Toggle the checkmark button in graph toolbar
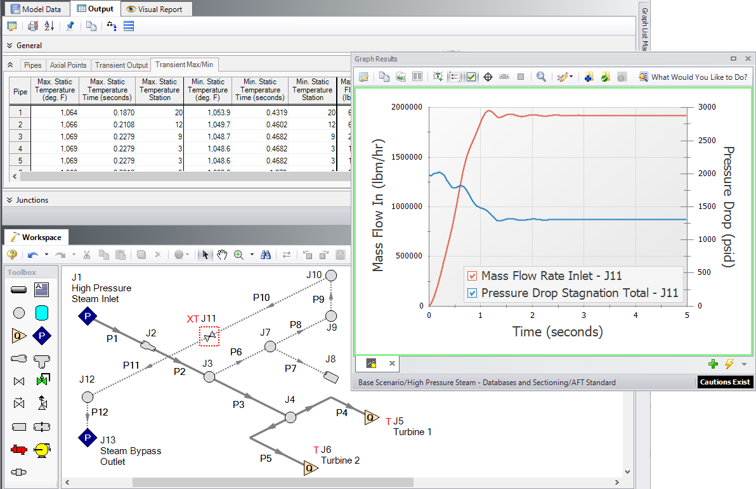This screenshot has height=489, width=756. point(471,77)
